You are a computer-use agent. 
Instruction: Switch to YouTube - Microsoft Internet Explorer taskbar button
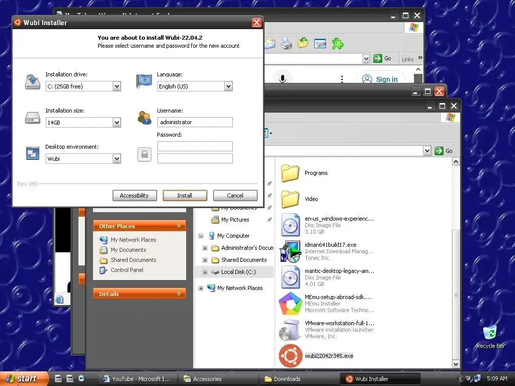[137, 379]
